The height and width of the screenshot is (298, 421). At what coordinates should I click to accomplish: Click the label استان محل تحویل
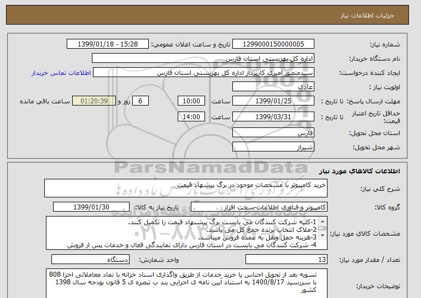pyautogui.click(x=375, y=133)
